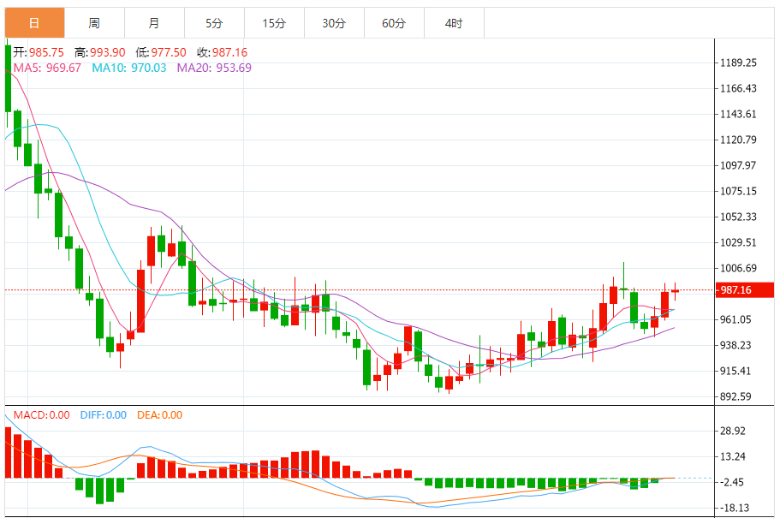
Task: Click the 1143.61 price axis label
Action: (x=738, y=114)
